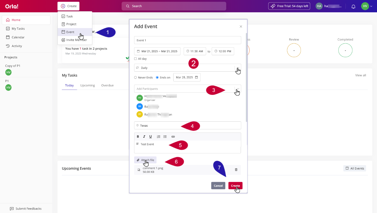The width and height of the screenshot is (377, 213).
Task: Apply italic formatting in description editor
Action: [x=144, y=137]
